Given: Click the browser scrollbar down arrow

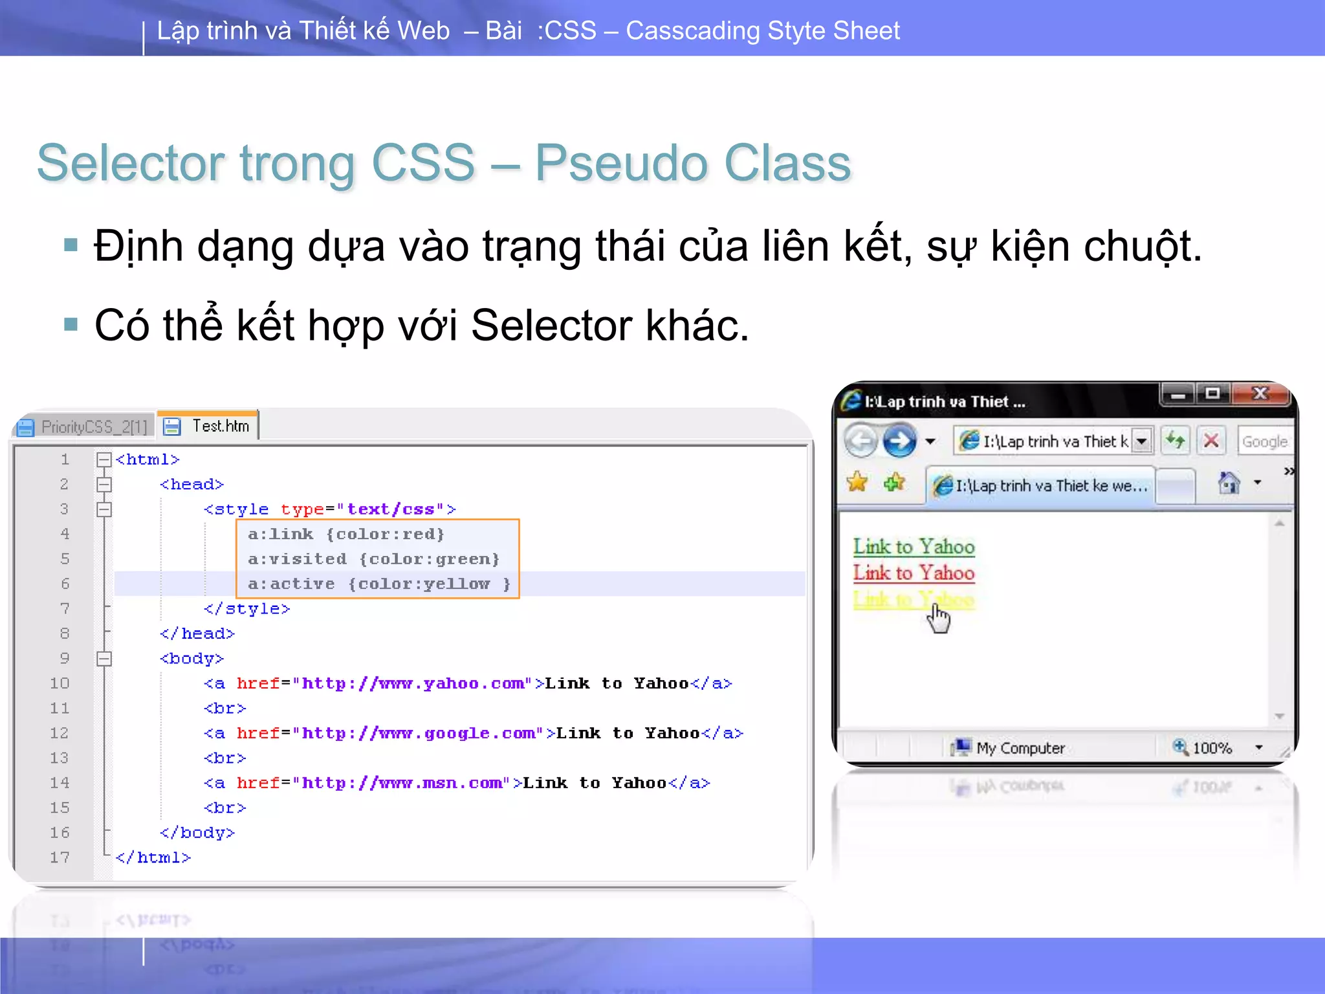Looking at the screenshot, I should [x=1279, y=716].
